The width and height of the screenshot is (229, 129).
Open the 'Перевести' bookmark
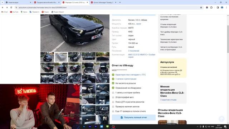tap(34, 12)
